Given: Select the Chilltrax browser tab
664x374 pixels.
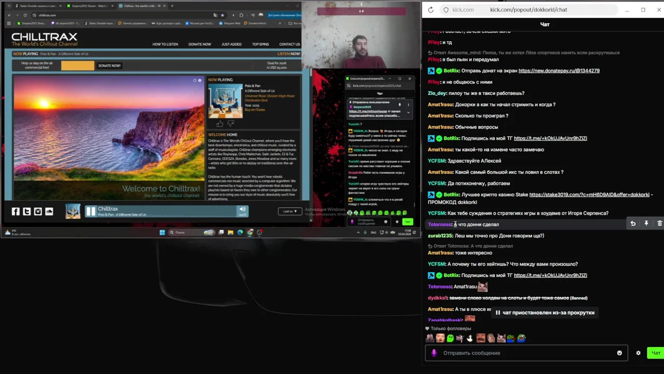Looking at the screenshot, I should [141, 6].
